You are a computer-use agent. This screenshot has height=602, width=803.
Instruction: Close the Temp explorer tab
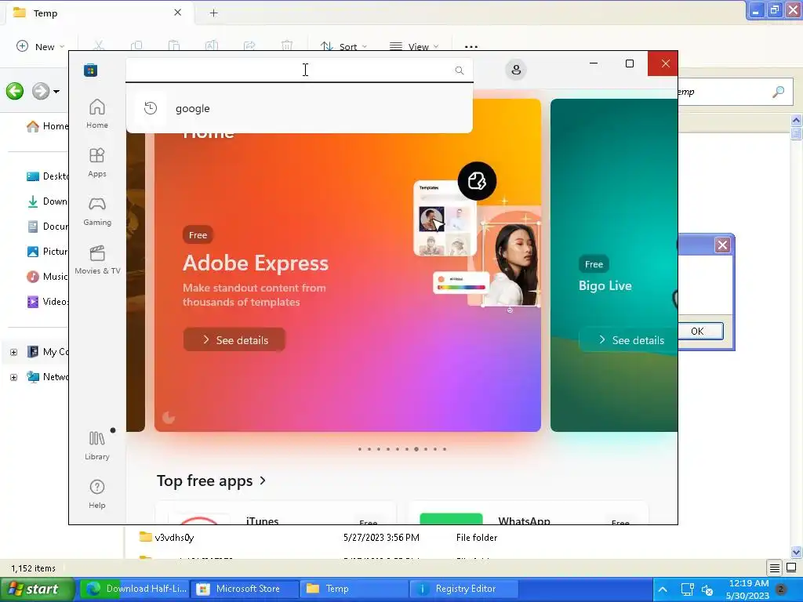178,13
